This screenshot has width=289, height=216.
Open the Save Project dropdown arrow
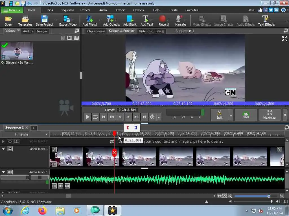[56, 20]
